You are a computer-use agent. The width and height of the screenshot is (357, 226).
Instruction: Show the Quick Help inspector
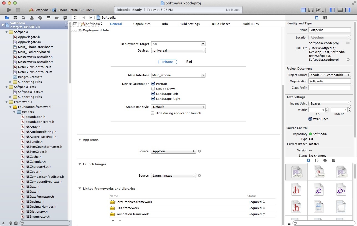(325, 17)
